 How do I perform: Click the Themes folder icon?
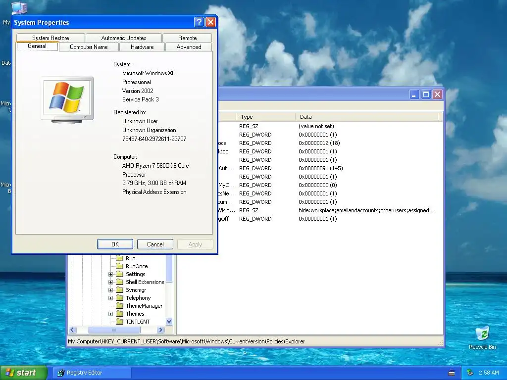(x=120, y=313)
